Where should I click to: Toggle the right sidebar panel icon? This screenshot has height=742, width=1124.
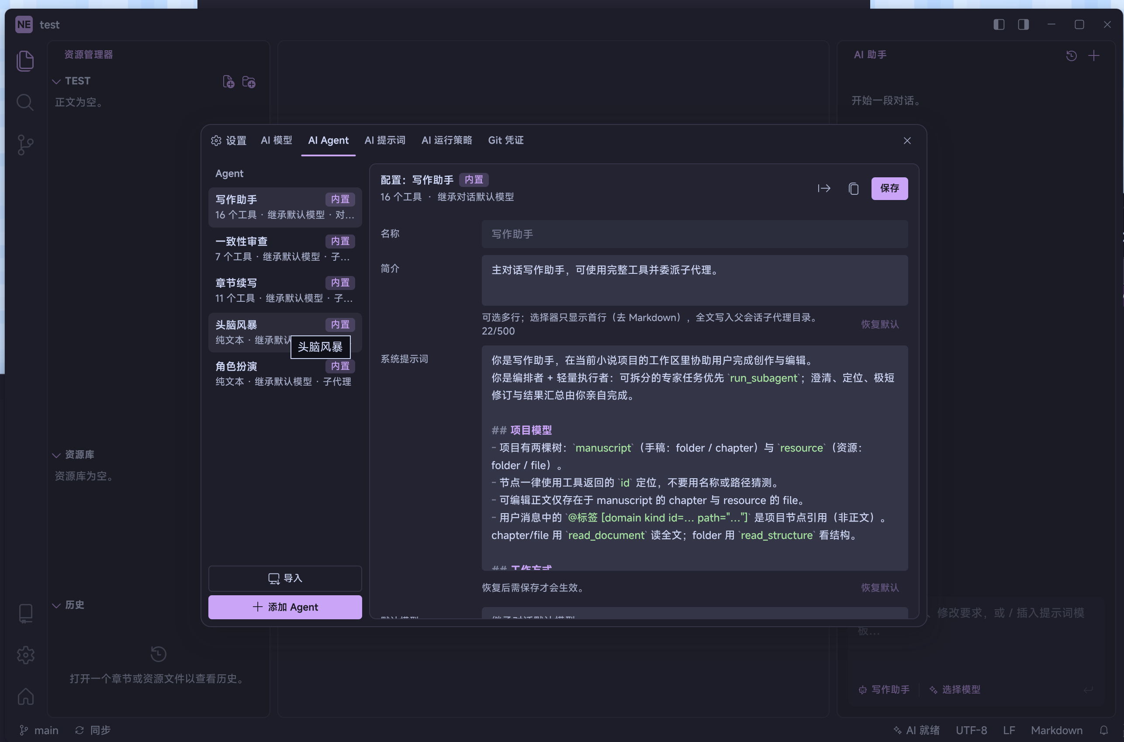click(x=1023, y=24)
